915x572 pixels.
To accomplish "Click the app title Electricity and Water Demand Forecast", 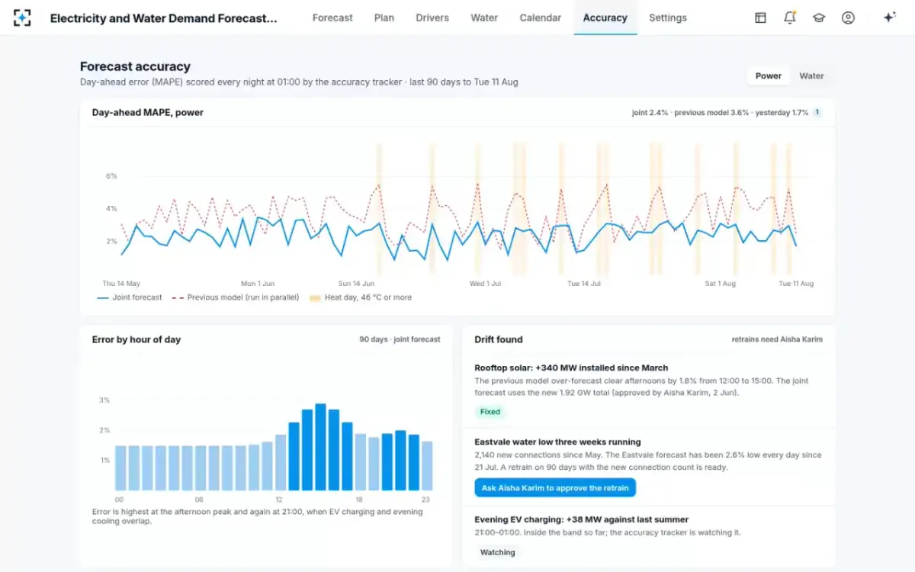I will coord(164,18).
